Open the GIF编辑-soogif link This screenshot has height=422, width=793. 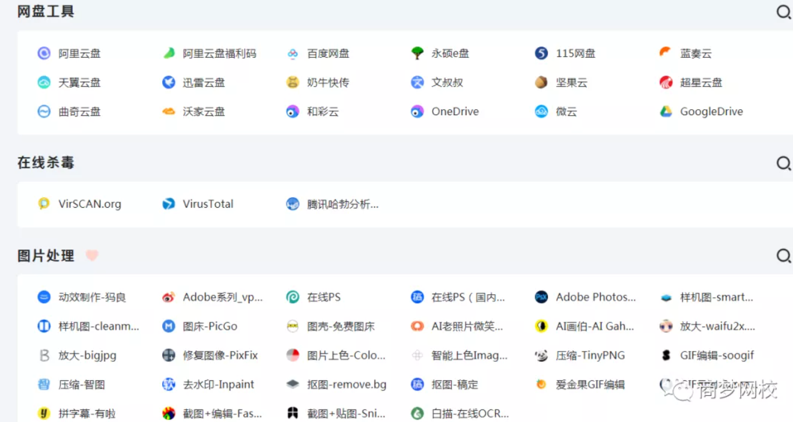tap(717, 356)
